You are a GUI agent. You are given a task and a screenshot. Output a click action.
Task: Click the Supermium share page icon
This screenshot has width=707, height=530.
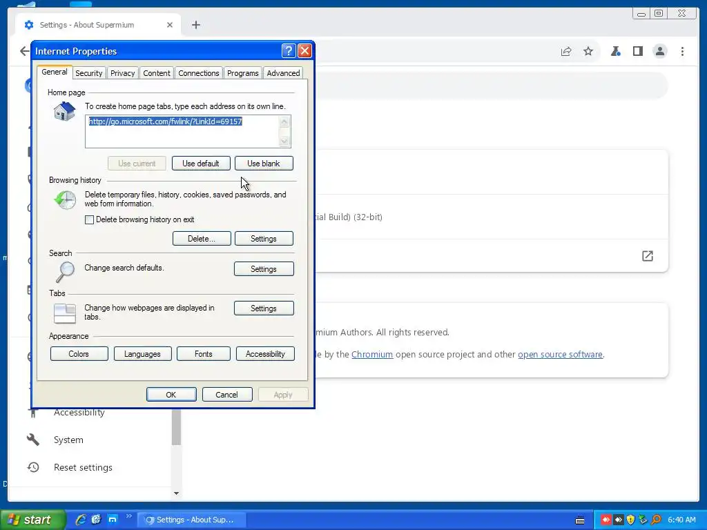[566, 51]
